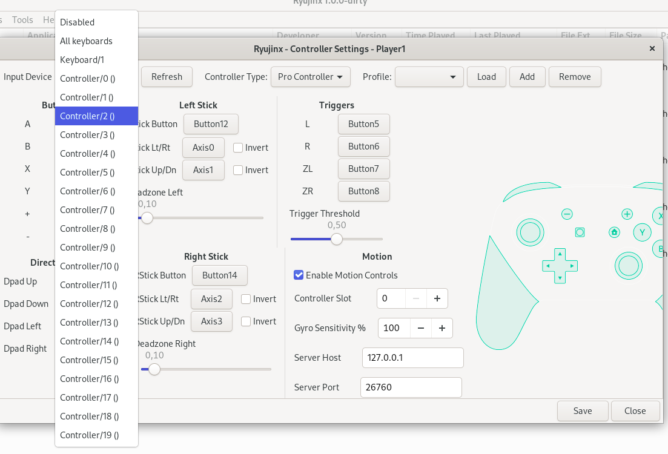Decrease Gyro Sensitivity with minus stepper
668x454 pixels.
tap(420, 328)
